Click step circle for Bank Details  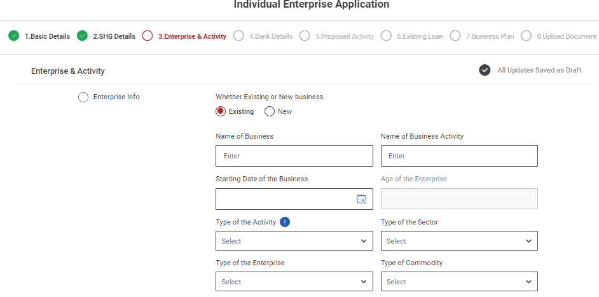click(238, 36)
